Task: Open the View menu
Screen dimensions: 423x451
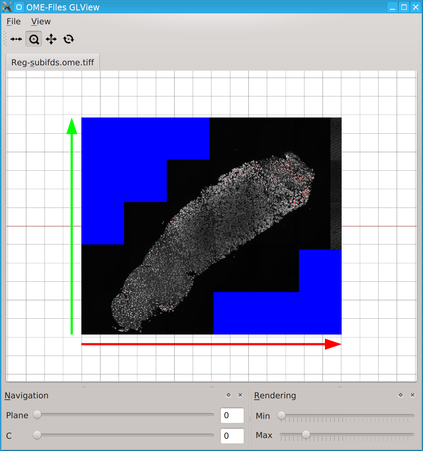Action: [41, 22]
